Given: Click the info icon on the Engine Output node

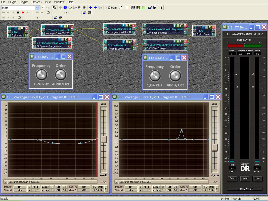Looking at the screenshot, I should click(x=203, y=27).
